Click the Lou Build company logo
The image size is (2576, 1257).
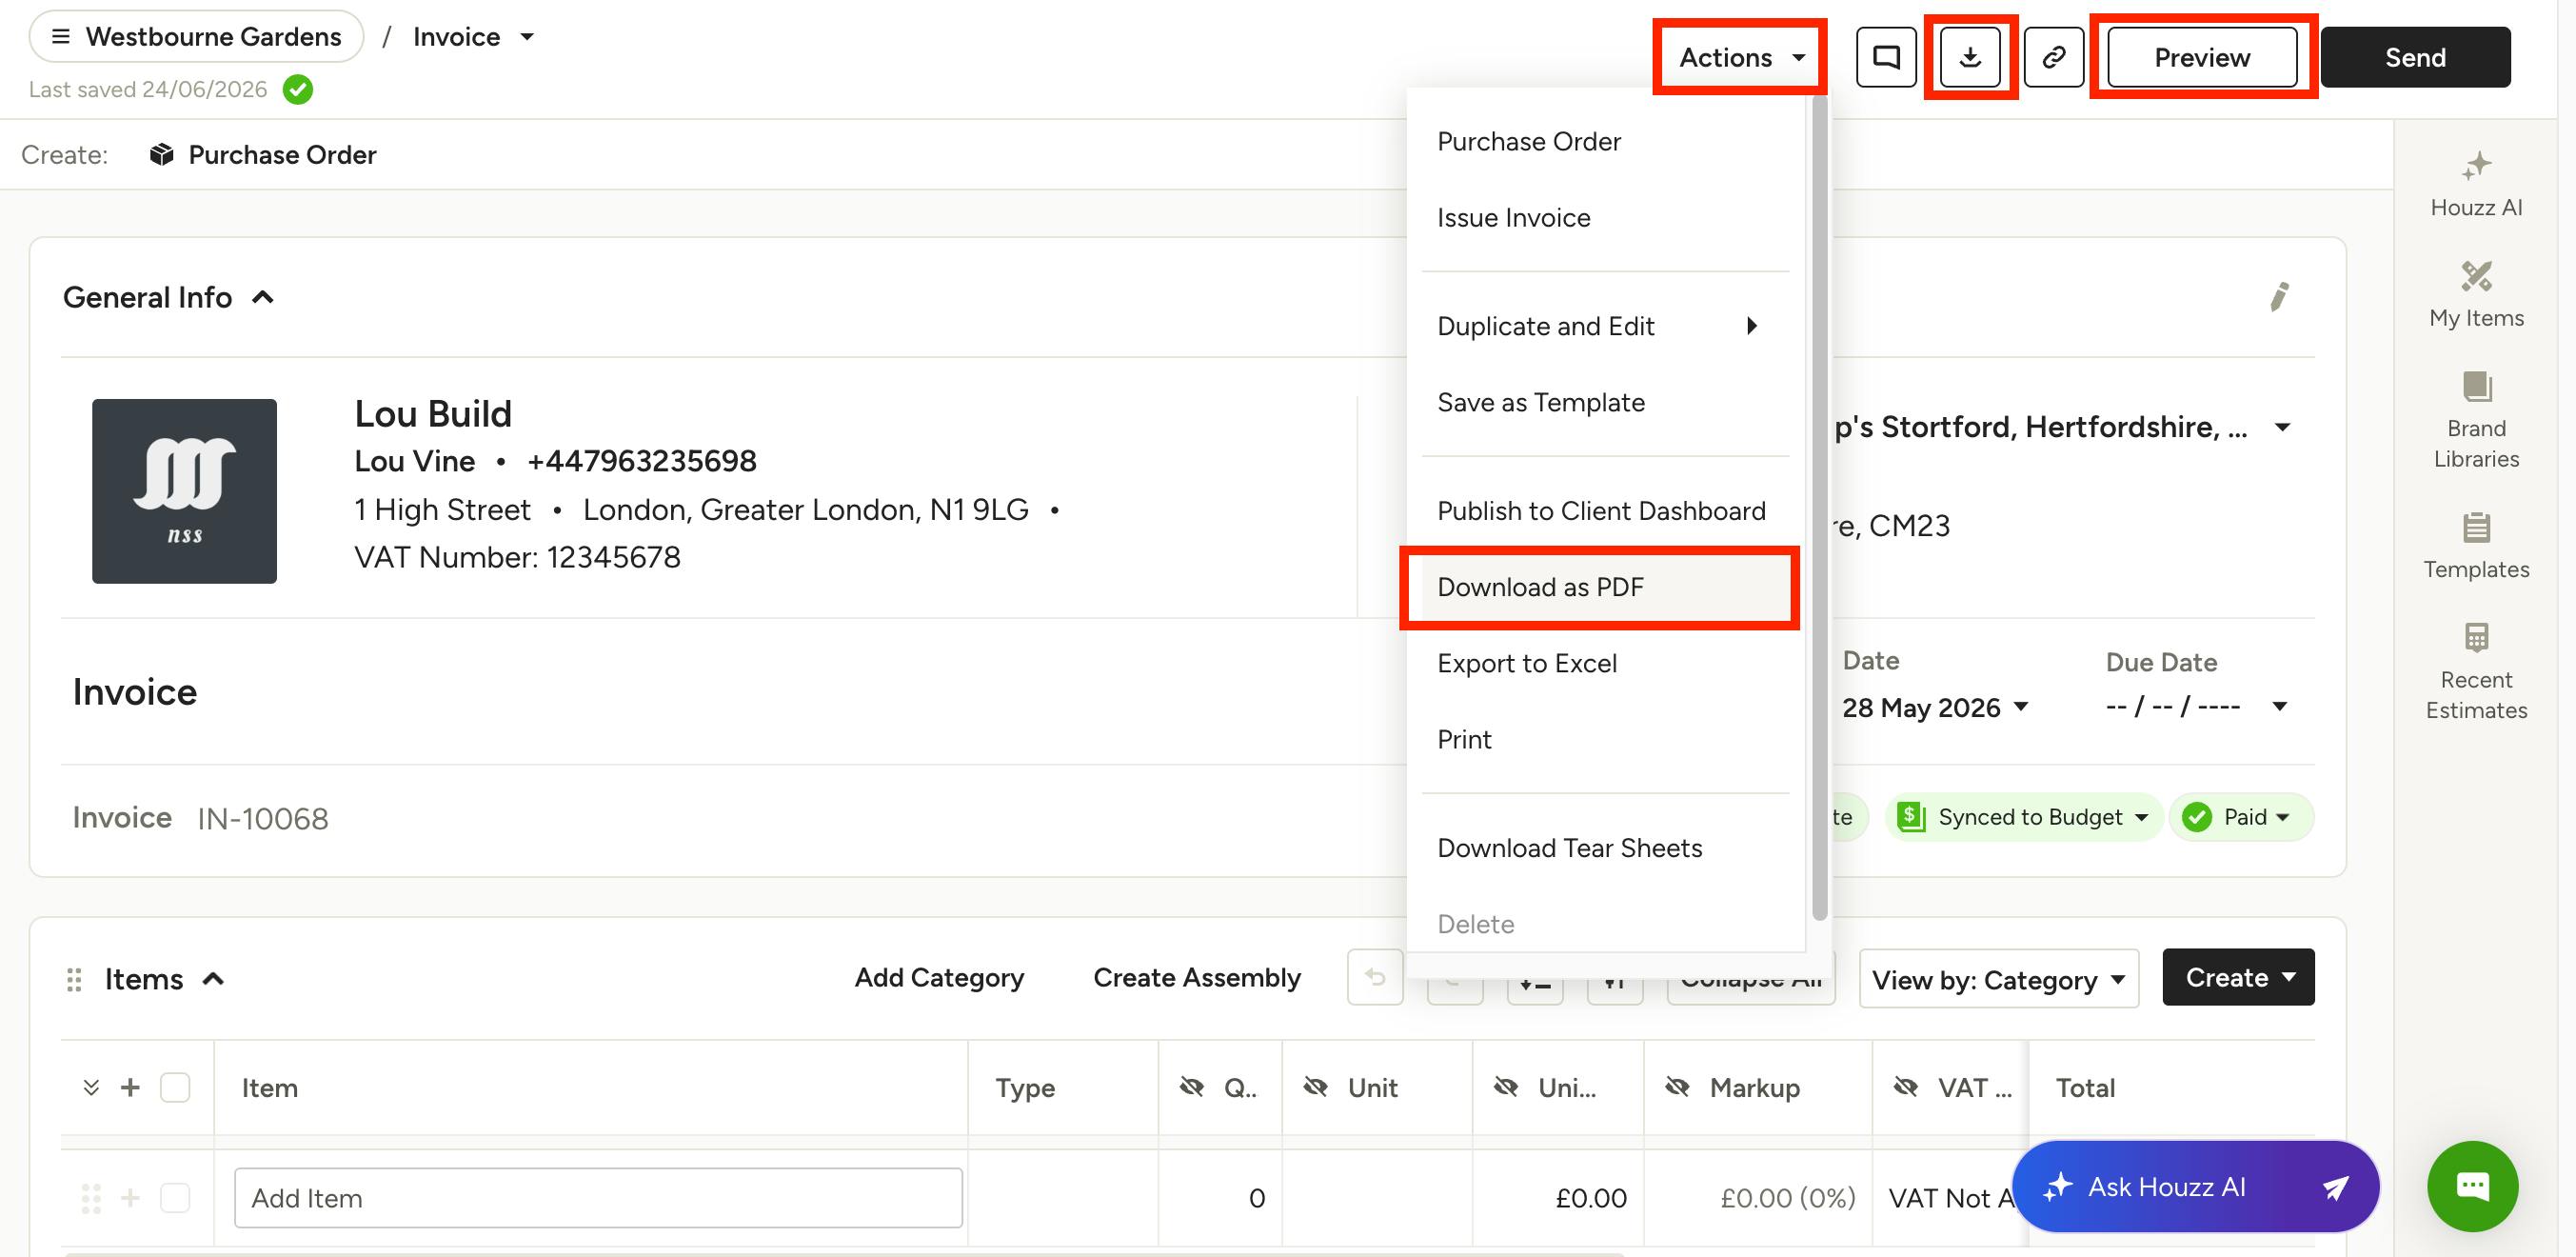point(184,491)
